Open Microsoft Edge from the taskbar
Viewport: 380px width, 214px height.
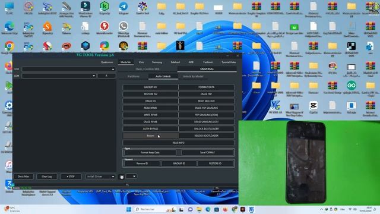coord(208,209)
